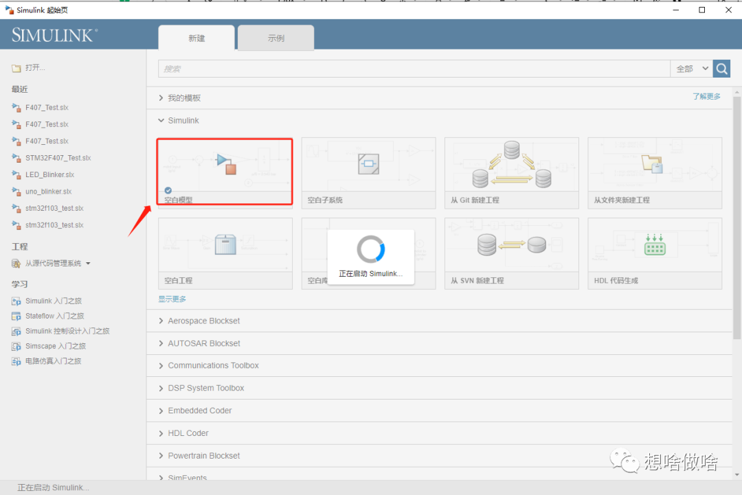Open the 全部 search filter dropdown
The image size is (742, 495).
[x=692, y=69]
